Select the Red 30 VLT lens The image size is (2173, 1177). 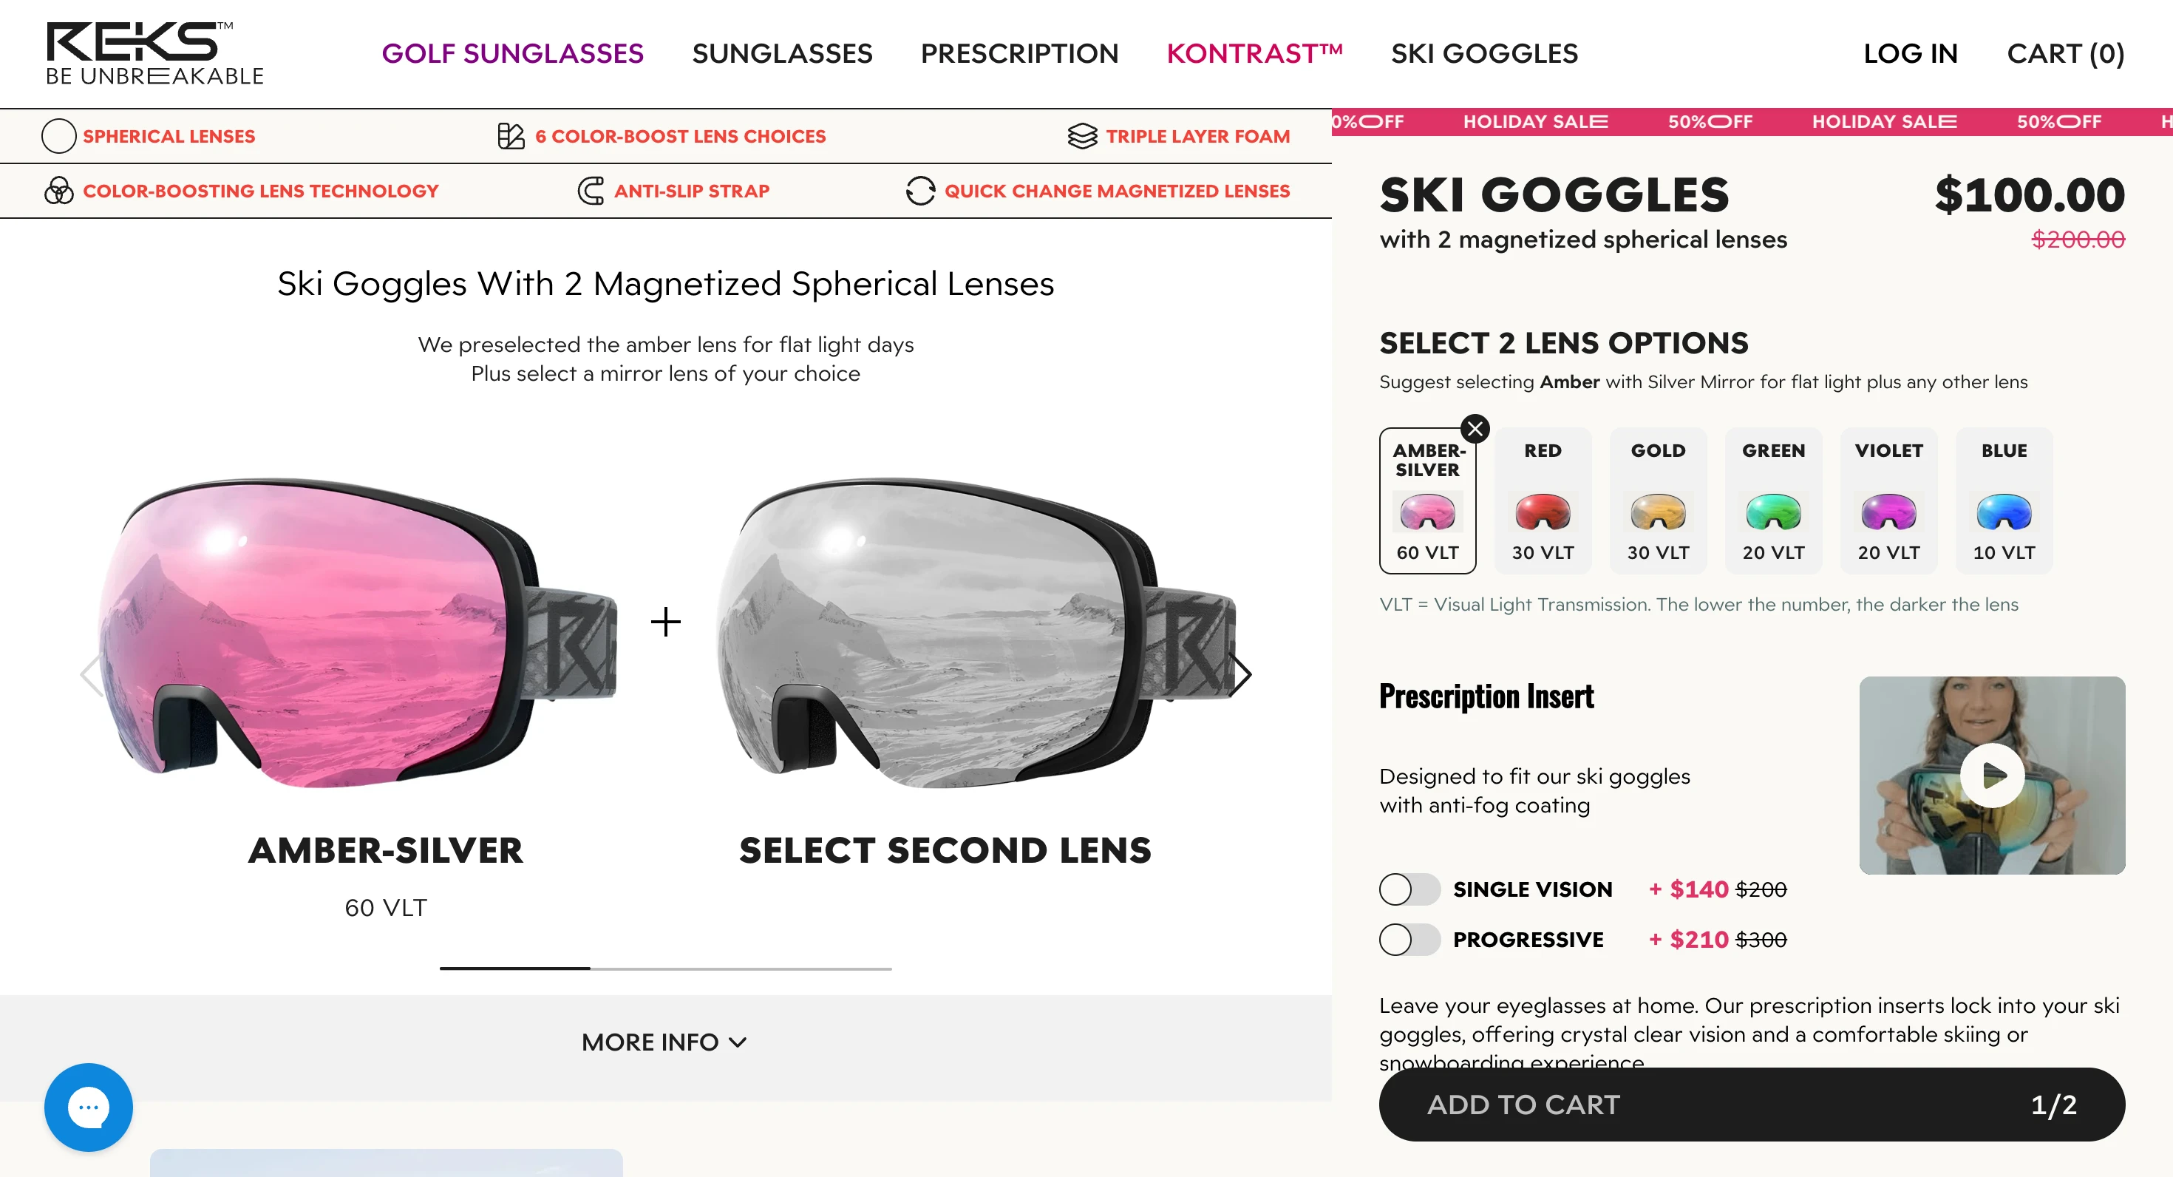[1542, 501]
